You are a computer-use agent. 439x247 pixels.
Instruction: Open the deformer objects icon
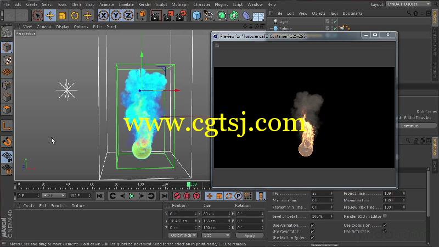246,15
